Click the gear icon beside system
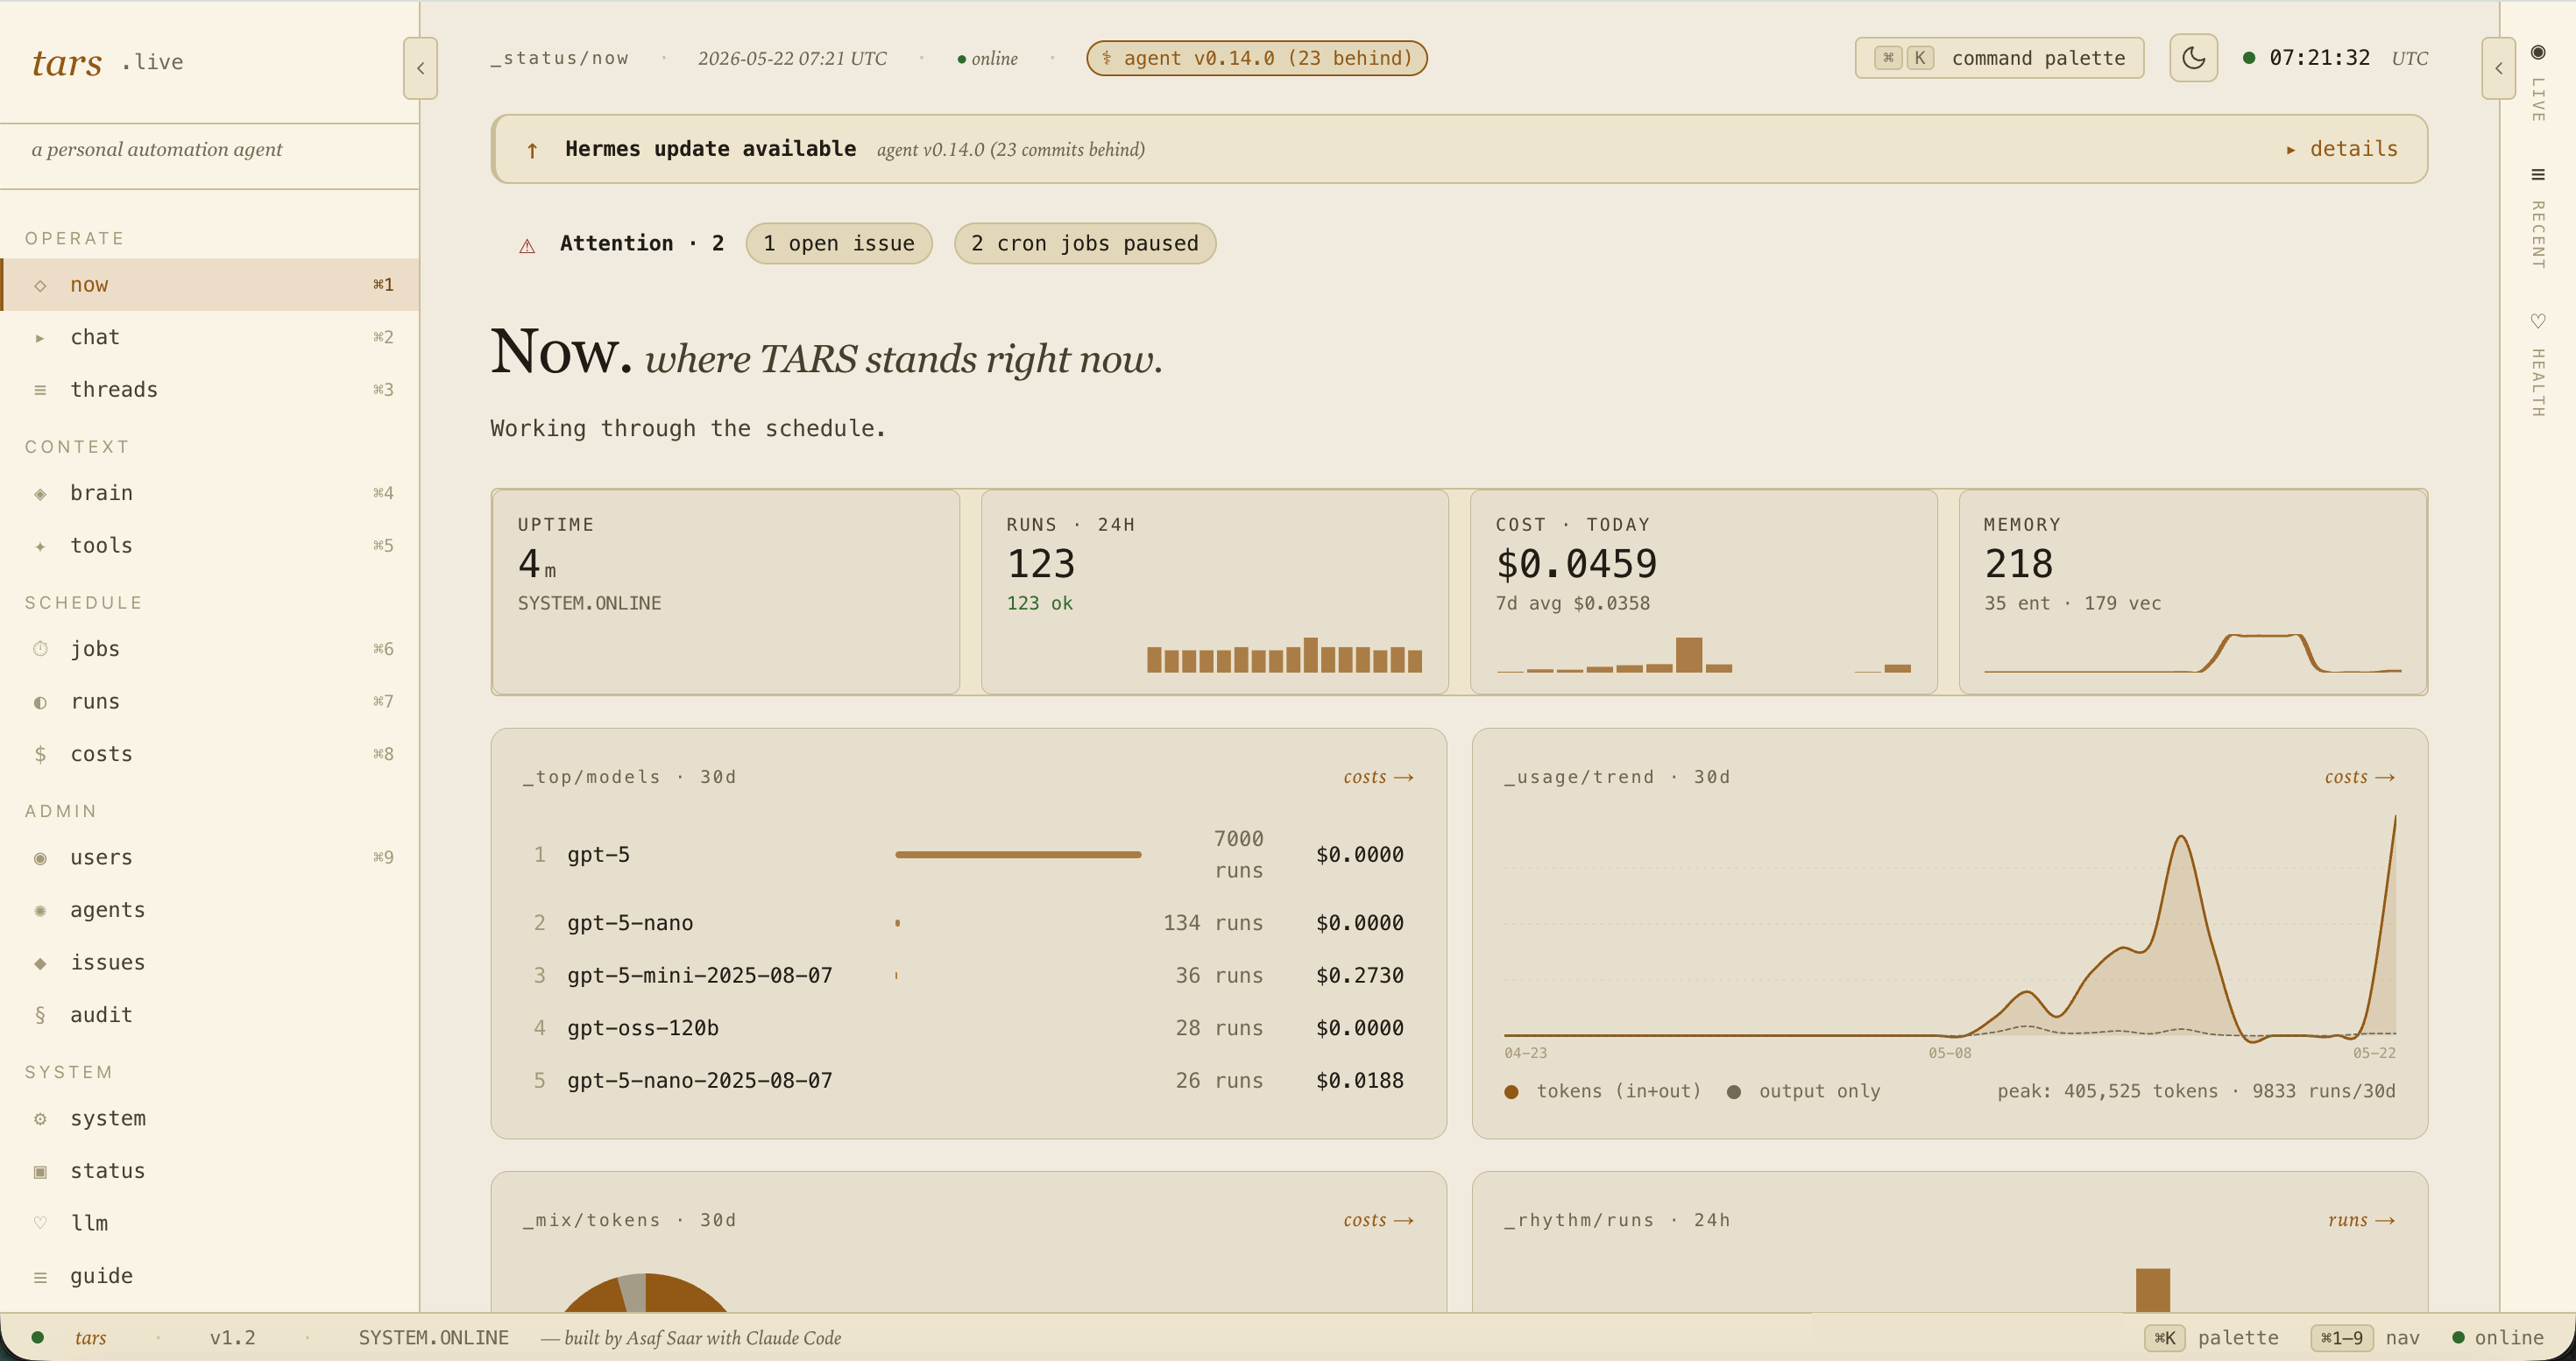This screenshot has width=2576, height=1361. (40, 1119)
